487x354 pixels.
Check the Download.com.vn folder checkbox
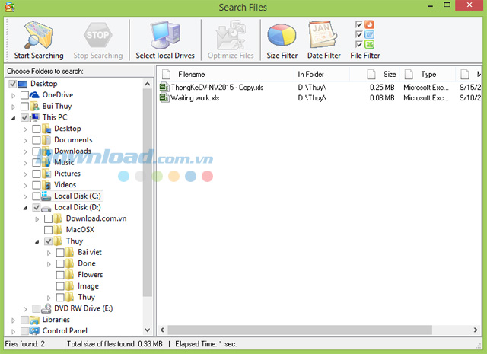tap(48, 218)
